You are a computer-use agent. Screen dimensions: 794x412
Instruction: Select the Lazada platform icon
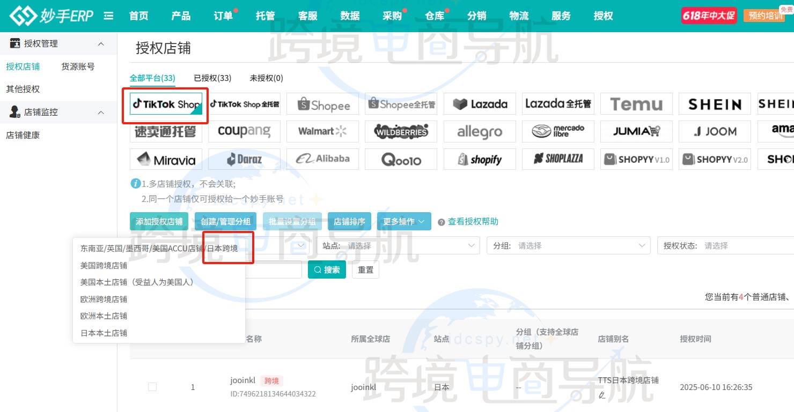[x=480, y=104]
